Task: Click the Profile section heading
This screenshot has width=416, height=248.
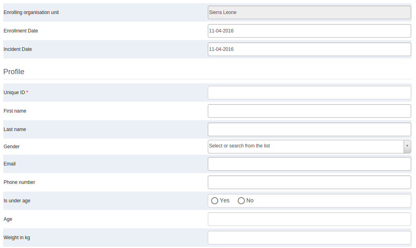Action: [x=14, y=72]
